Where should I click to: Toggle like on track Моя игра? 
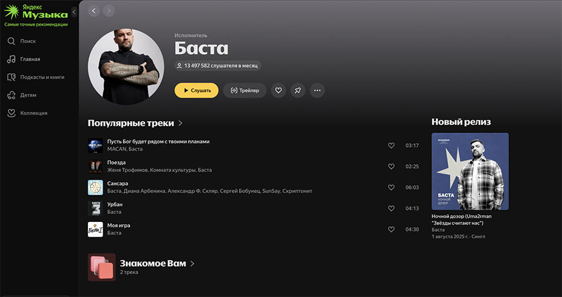391,229
